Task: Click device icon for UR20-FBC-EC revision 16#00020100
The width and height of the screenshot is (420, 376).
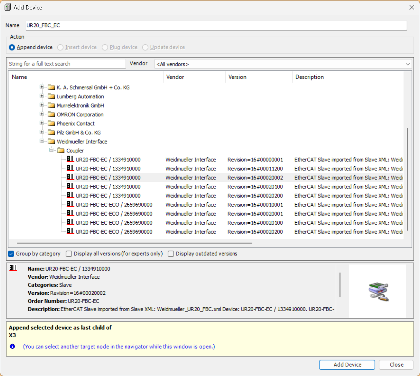Action: (70, 186)
